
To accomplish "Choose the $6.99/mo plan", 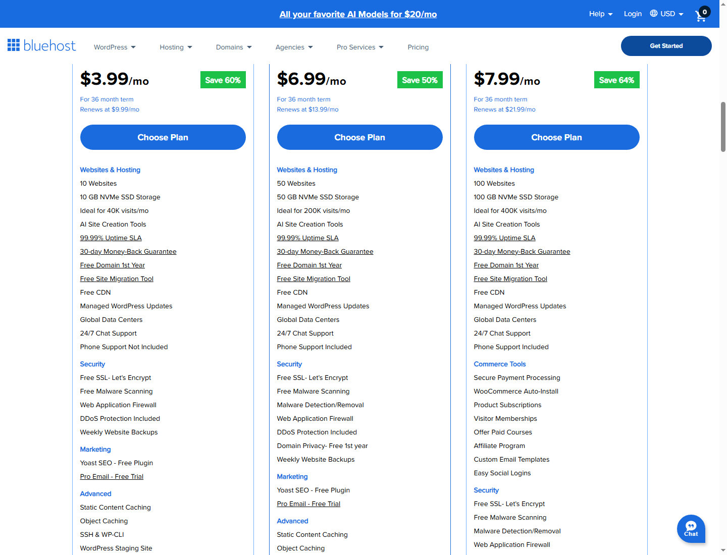I will [359, 137].
